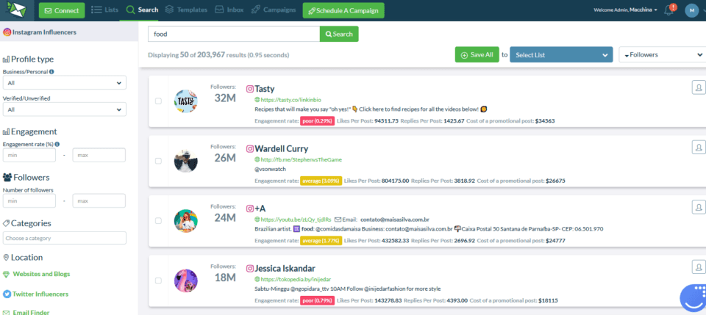Click the diamond icon beside Websites and Blogs
Viewport: 706px width, 315px height.
coord(7,274)
